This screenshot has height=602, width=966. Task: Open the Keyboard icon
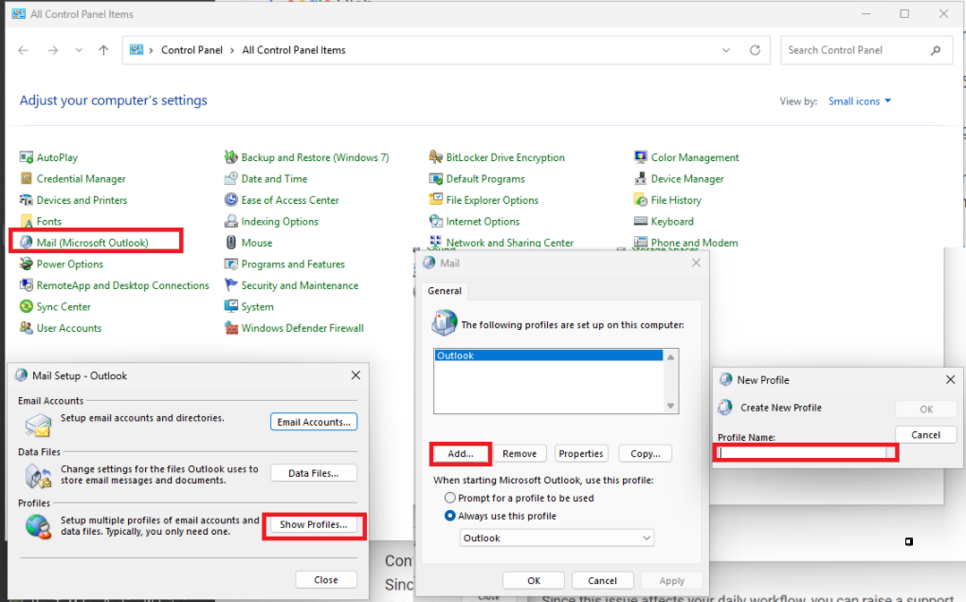(x=641, y=221)
